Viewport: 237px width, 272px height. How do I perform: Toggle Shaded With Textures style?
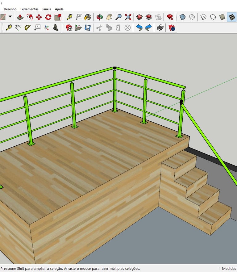click(x=232, y=17)
